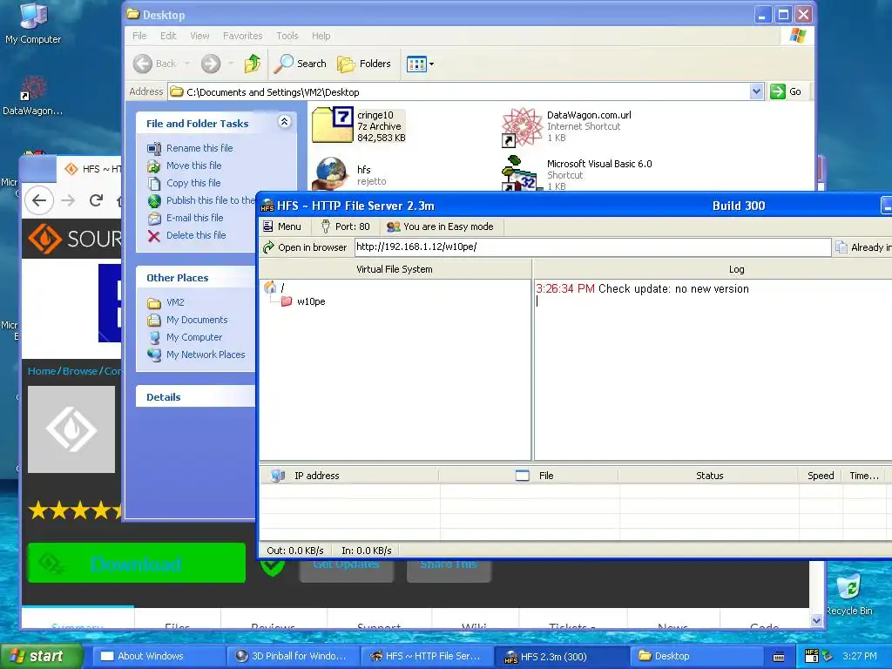Click E-mail this file
Image resolution: width=892 pixels, height=669 pixels.
coord(194,218)
